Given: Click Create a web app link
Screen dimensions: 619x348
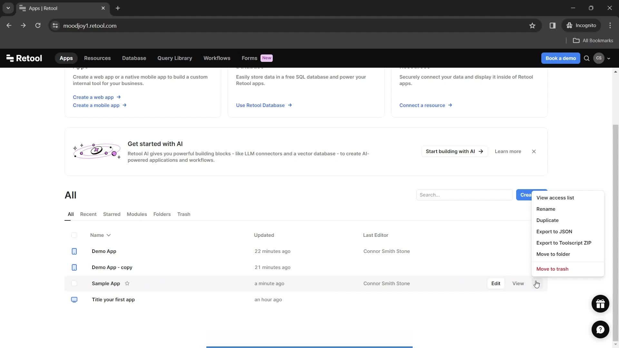Looking at the screenshot, I should [93, 97].
